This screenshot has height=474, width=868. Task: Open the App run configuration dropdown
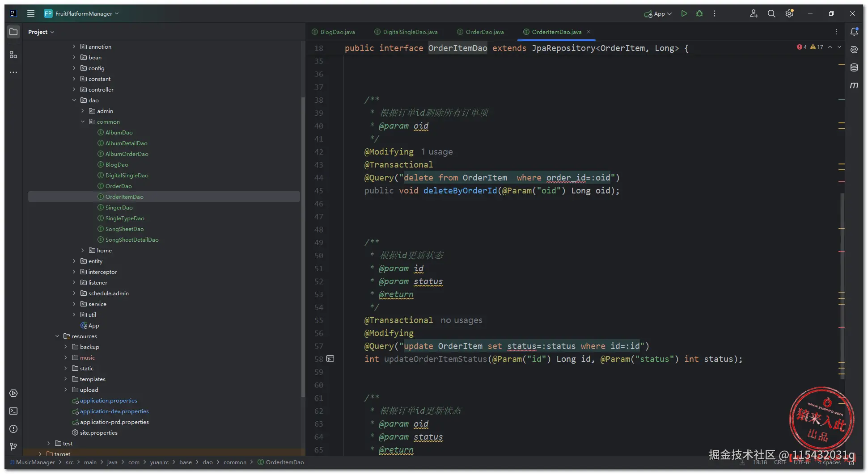[658, 13]
